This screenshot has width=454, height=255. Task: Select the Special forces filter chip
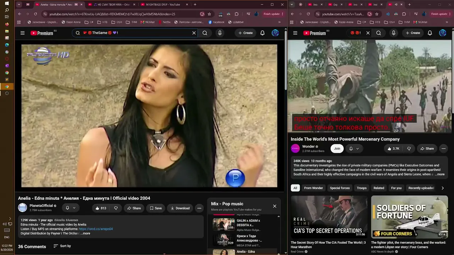click(340, 188)
